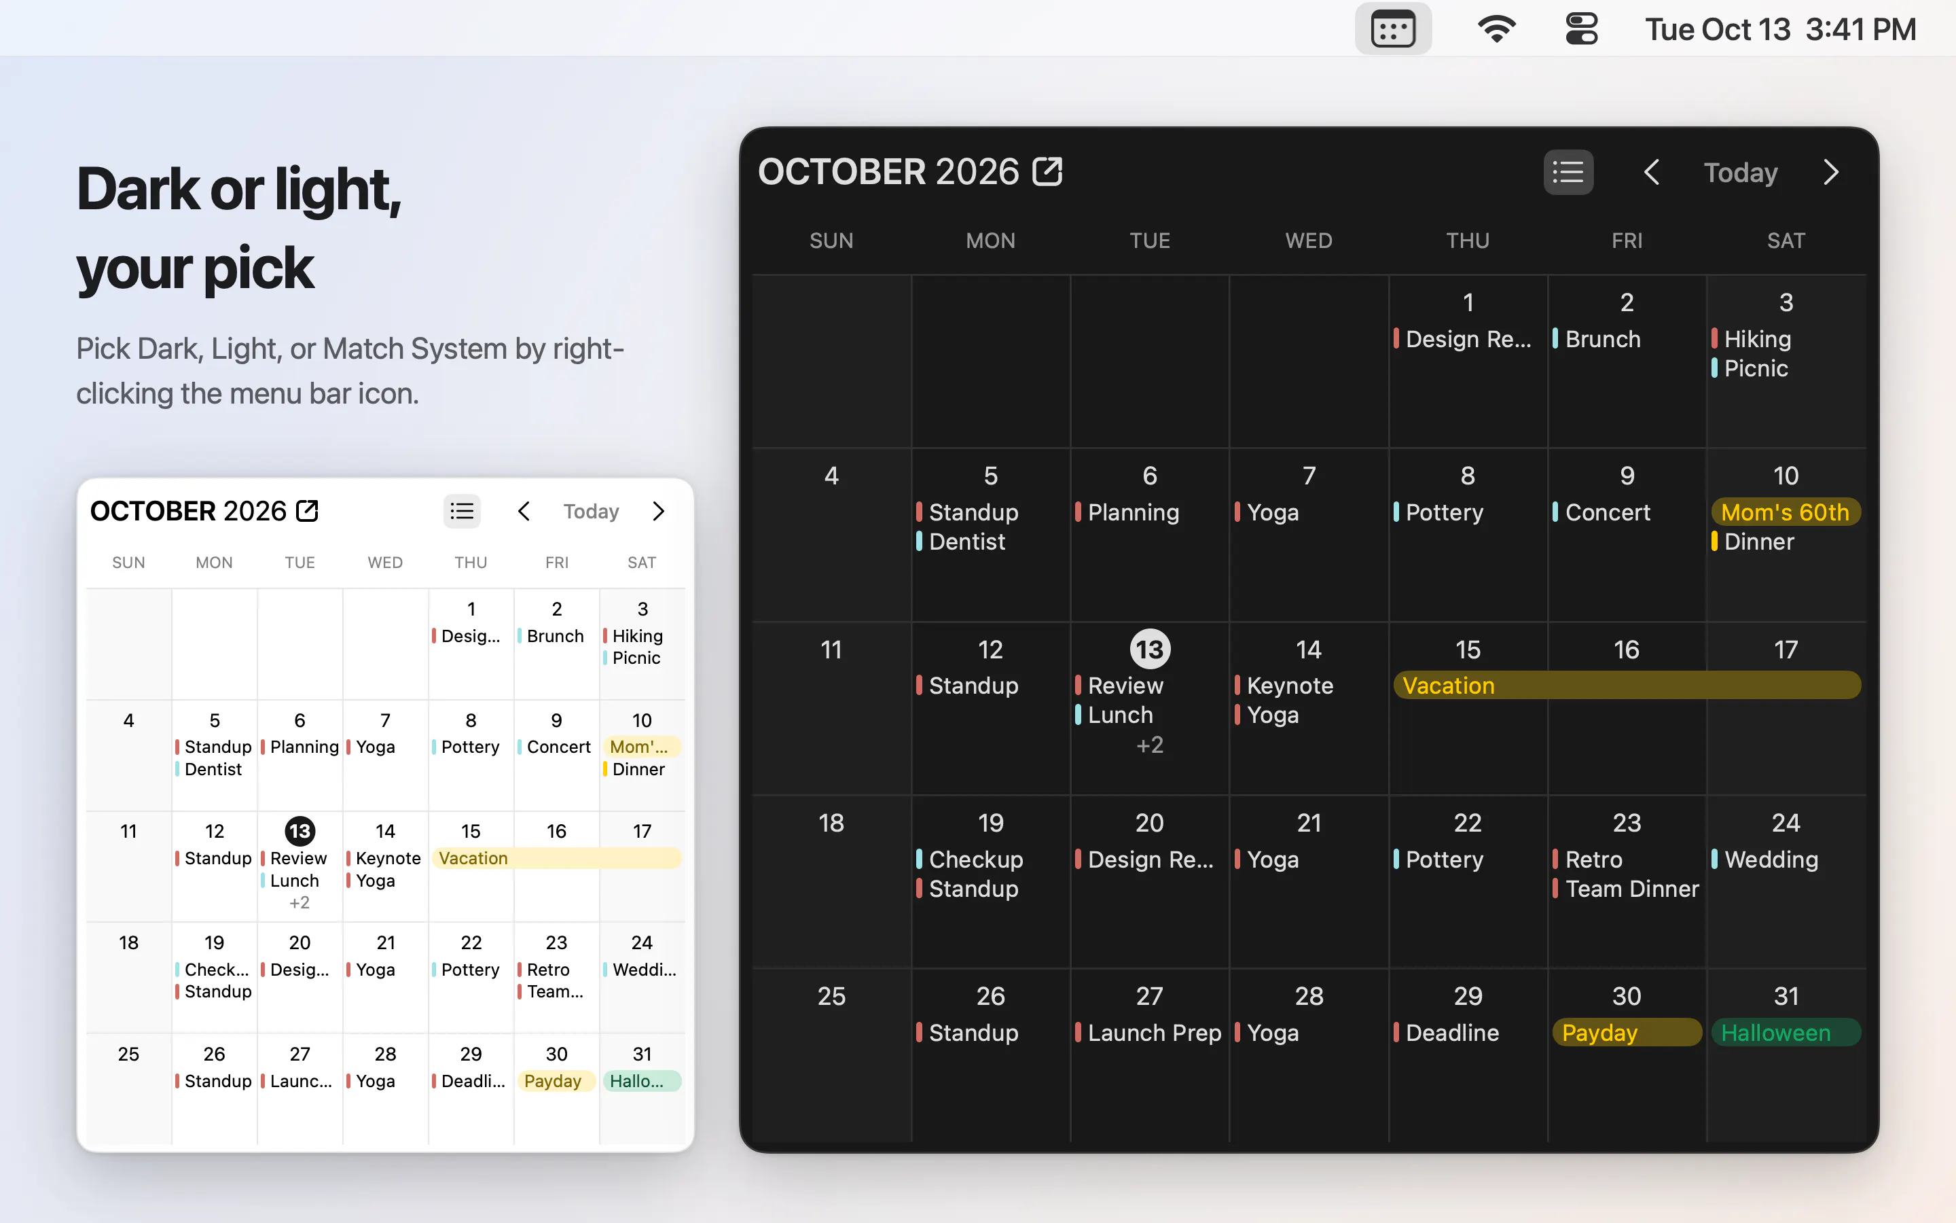Open Vacation event bar in dark calendar
Screen dimensions: 1956x1223
[1626, 685]
